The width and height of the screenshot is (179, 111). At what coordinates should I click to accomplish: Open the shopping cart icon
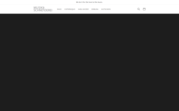tap(144, 9)
